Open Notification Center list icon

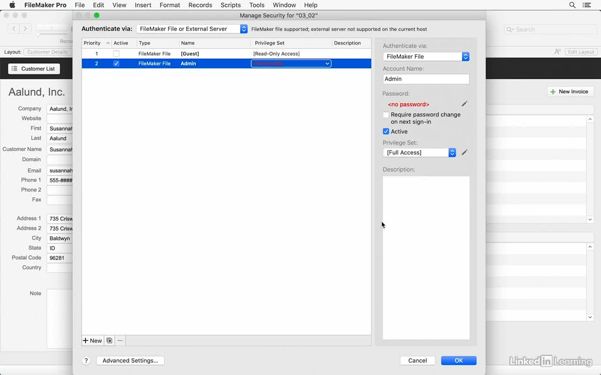[587, 5]
